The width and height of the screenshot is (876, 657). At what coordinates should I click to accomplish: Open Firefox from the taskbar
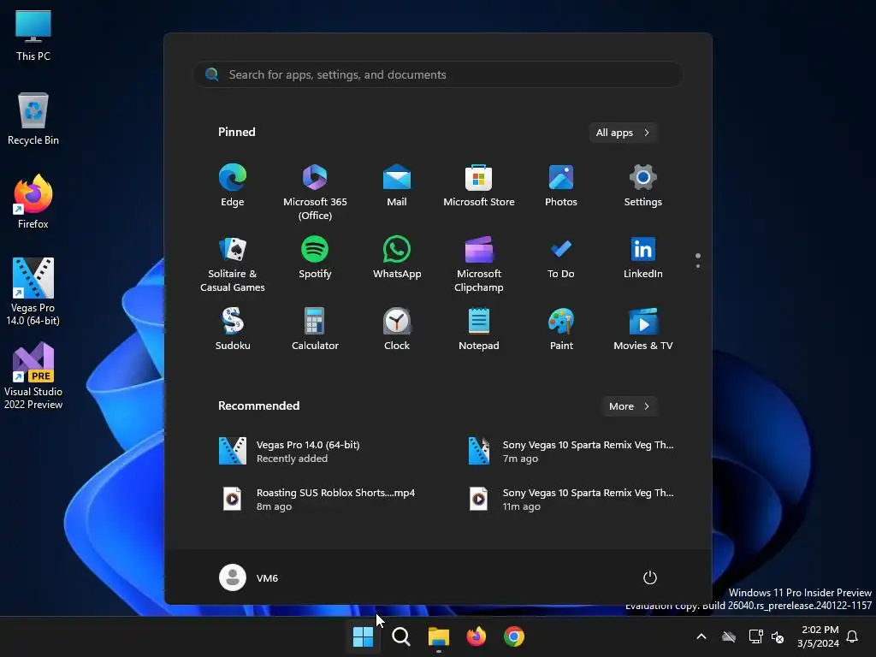(476, 636)
